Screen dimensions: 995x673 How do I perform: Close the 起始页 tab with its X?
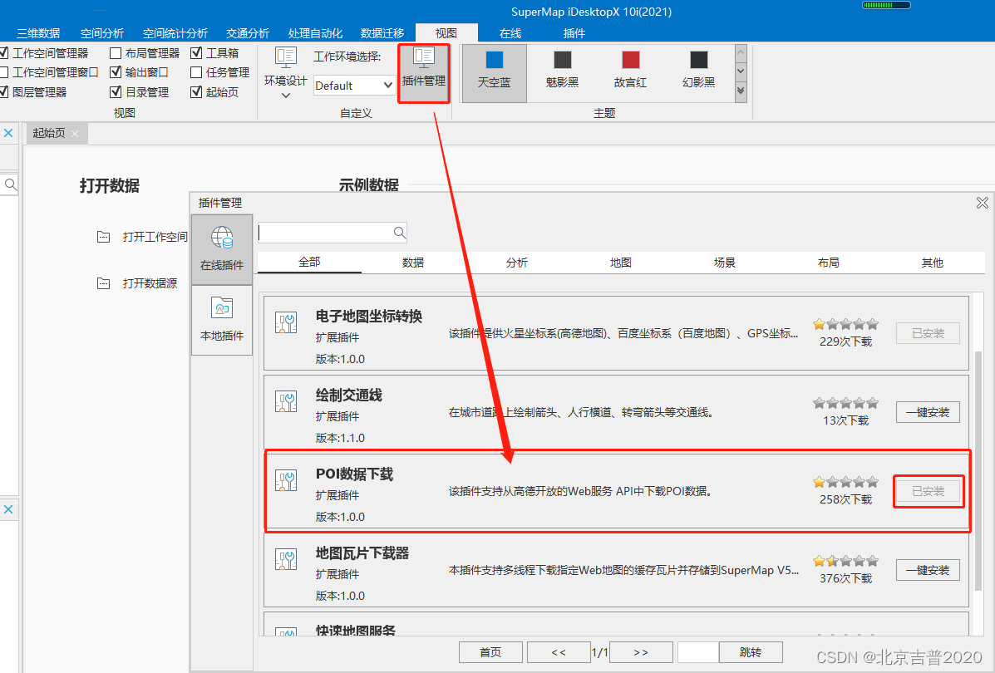coord(75,133)
